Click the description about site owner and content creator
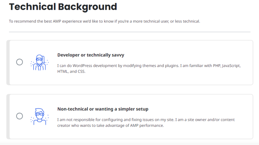 tap(146, 123)
